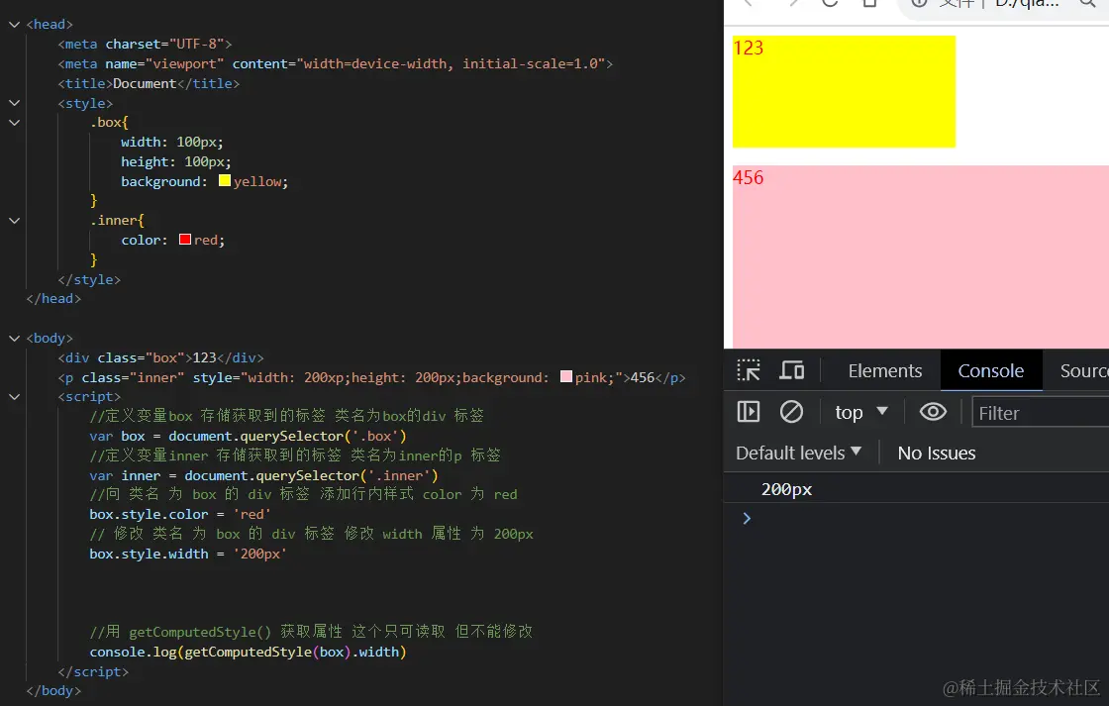Click the No Issues label

[937, 453]
